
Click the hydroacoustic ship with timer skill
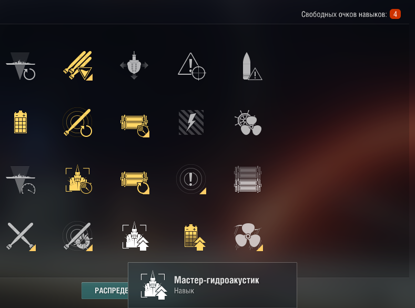click(78, 179)
